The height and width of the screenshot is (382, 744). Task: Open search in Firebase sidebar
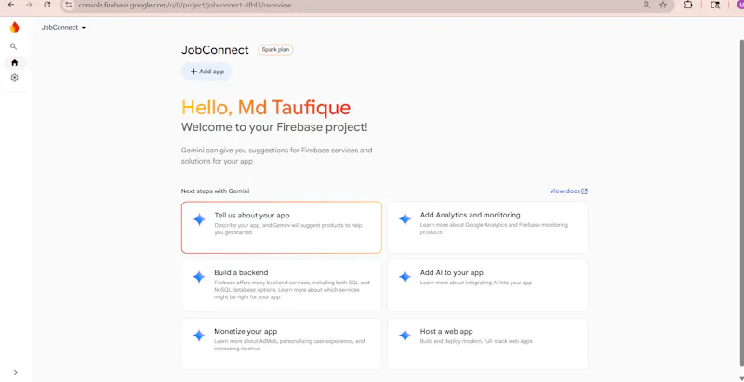(x=14, y=46)
